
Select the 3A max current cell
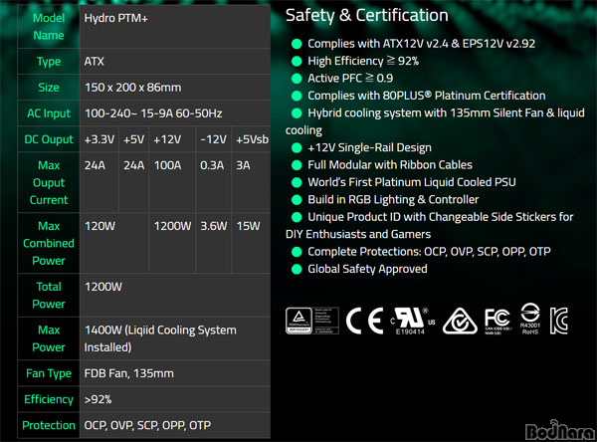252,182
